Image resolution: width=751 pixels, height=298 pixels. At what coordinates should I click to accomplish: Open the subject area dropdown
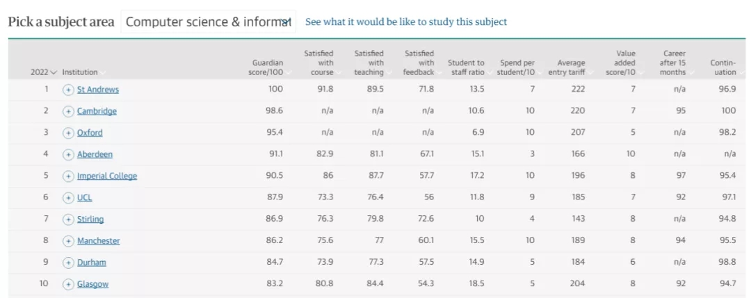click(209, 22)
